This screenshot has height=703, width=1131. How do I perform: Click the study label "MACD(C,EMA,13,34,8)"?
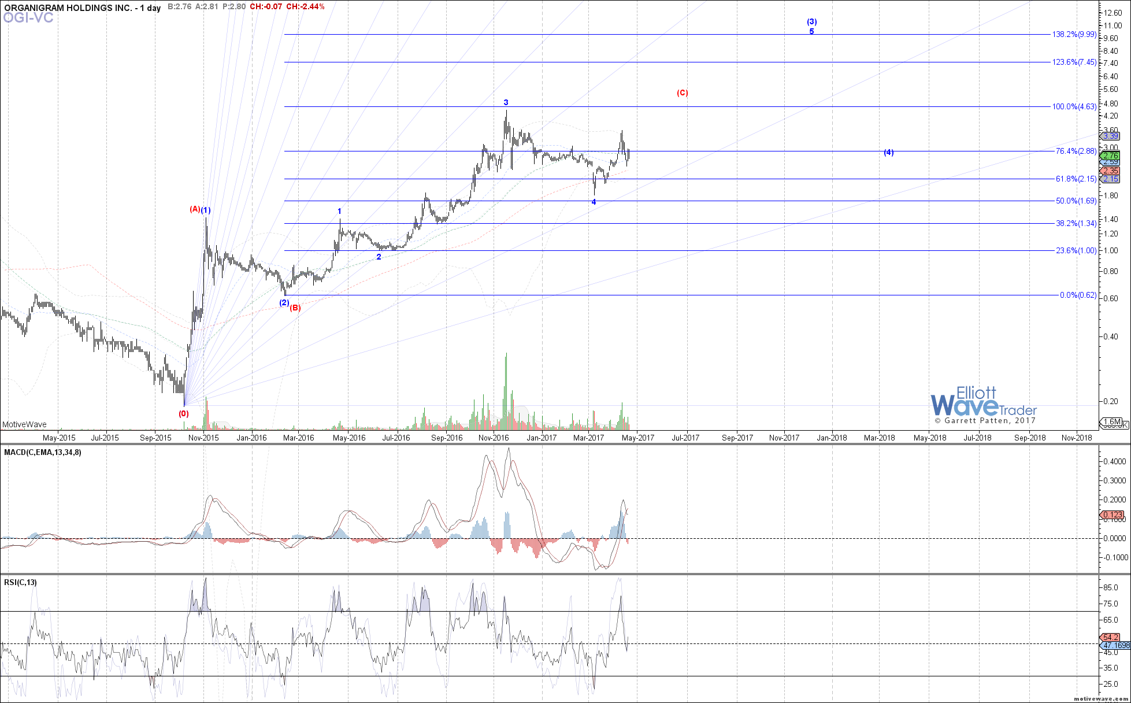tap(42, 453)
